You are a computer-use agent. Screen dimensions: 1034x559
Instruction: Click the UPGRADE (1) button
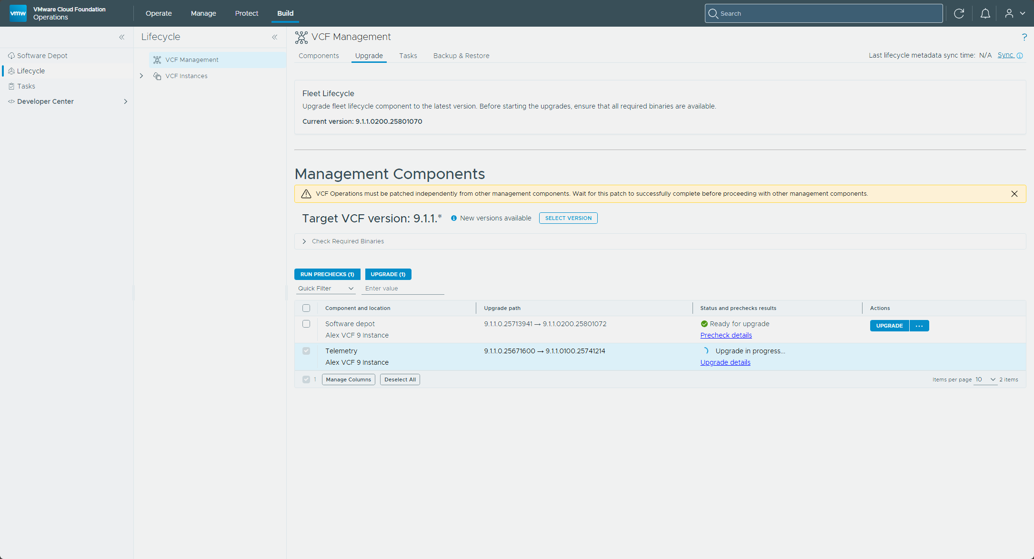click(x=388, y=274)
